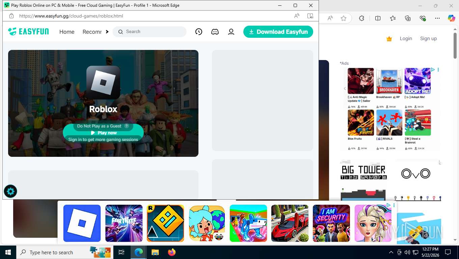Click Read aloud icon in the EasyFun window address bar
The image size is (459, 259).
[297, 16]
